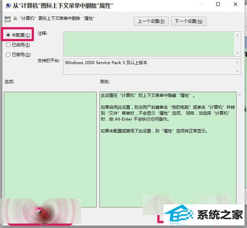Click the window title bar app icon
Viewport: 247px width, 228px height.
click(8, 6)
